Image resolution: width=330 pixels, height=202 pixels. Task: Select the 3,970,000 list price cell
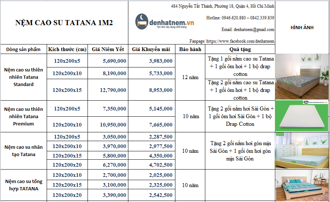tap(108, 146)
